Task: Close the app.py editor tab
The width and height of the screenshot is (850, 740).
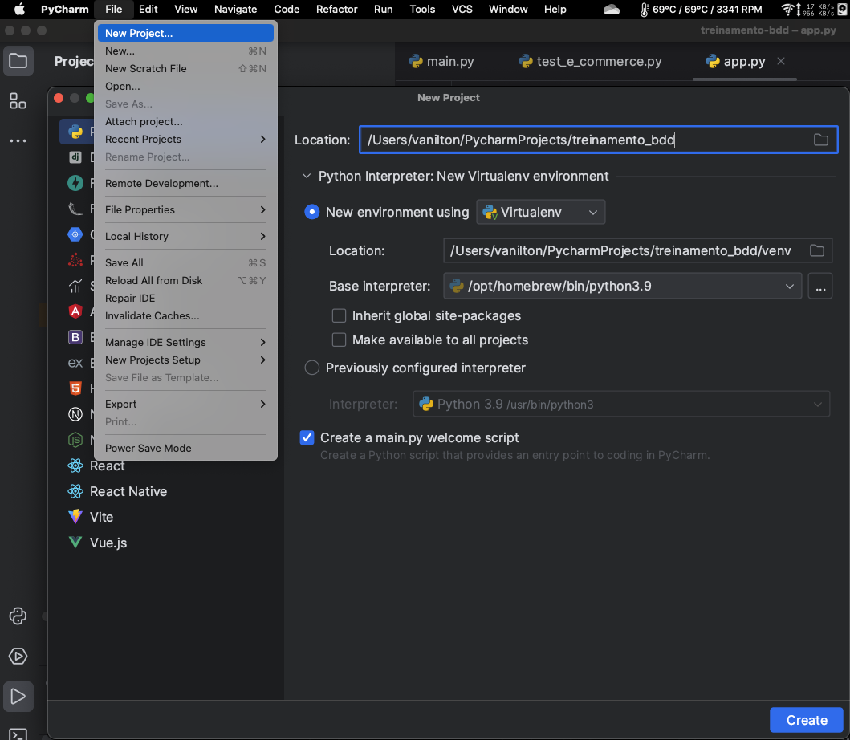Action: [x=781, y=61]
